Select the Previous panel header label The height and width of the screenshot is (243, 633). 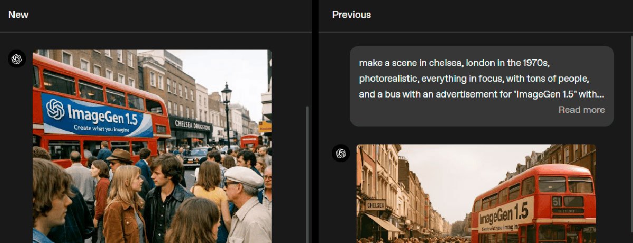point(351,15)
